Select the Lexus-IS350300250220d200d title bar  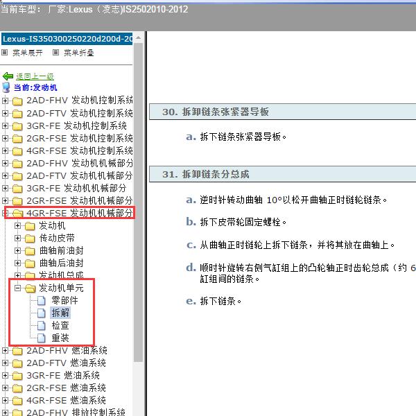click(67, 39)
